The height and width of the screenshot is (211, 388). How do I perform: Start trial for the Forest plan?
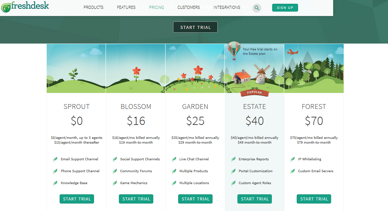click(314, 199)
